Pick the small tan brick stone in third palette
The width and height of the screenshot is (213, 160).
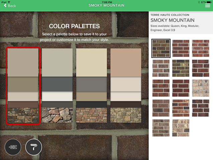pos(92,115)
